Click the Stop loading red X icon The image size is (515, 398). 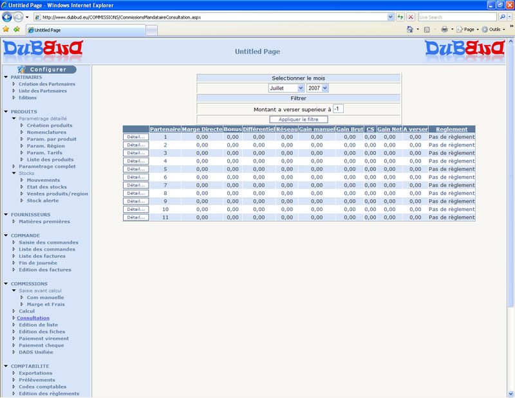click(411, 17)
